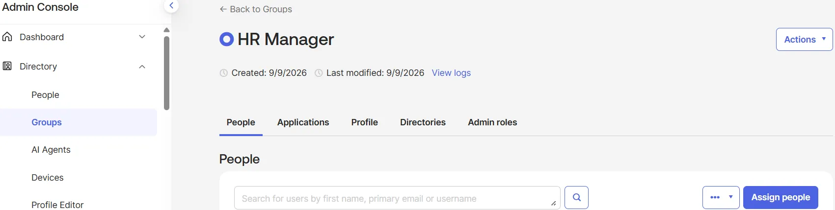Open the View logs link
835x210 pixels.
point(451,73)
